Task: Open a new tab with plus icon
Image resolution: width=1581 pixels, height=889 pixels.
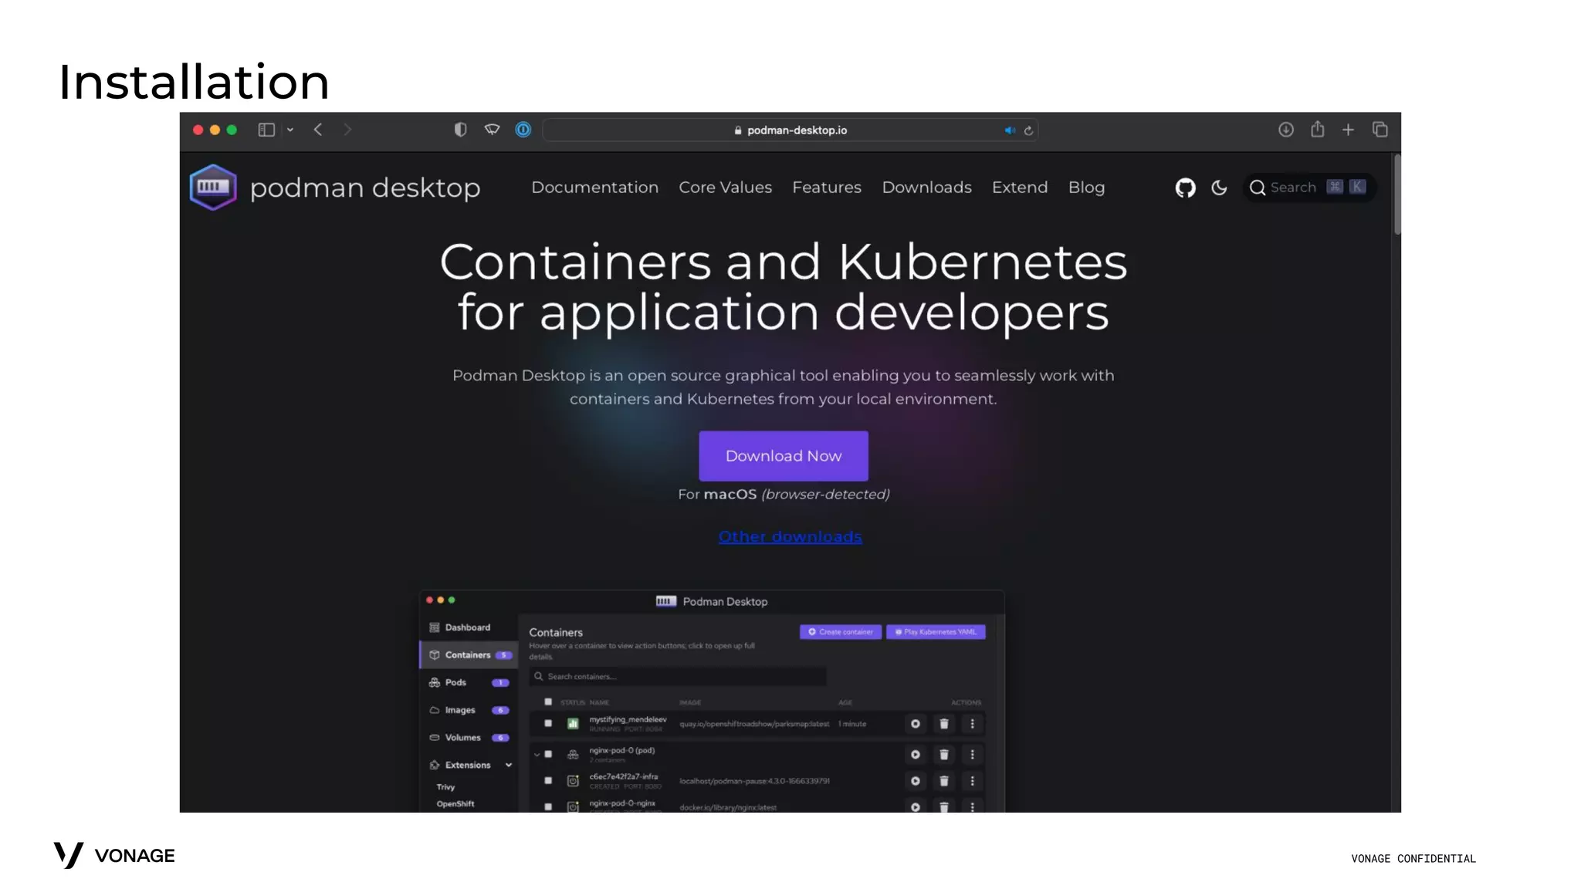Action: coord(1348,130)
